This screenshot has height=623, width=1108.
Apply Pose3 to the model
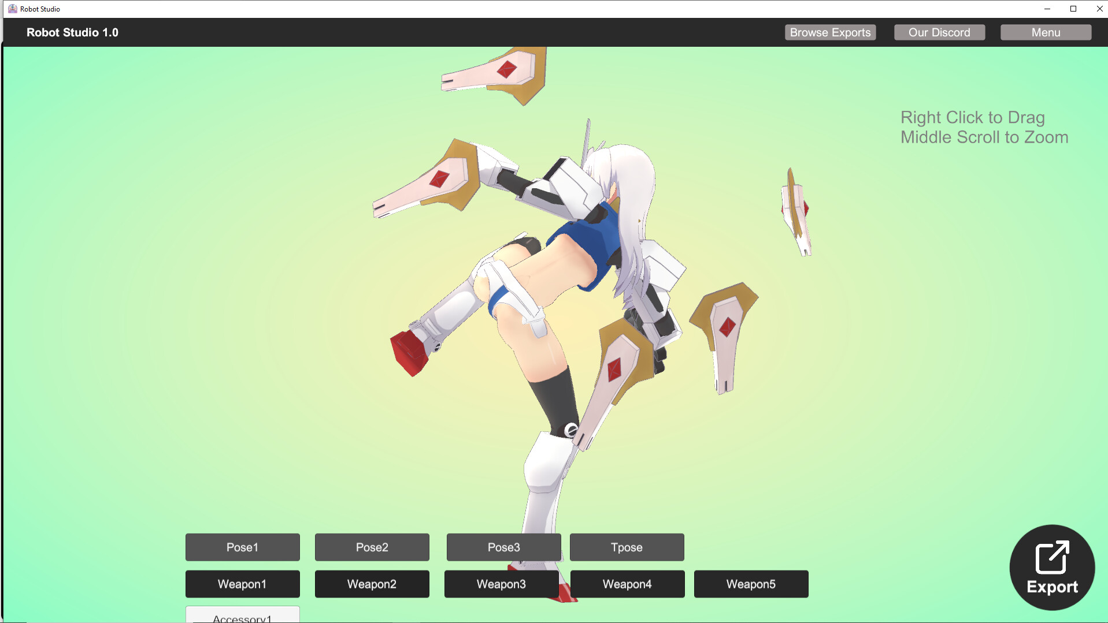[x=503, y=547]
